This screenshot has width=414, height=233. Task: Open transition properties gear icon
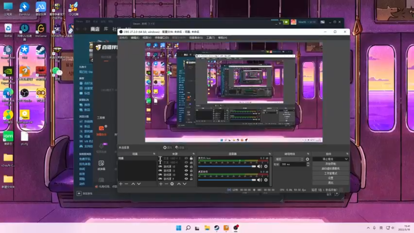point(307,159)
